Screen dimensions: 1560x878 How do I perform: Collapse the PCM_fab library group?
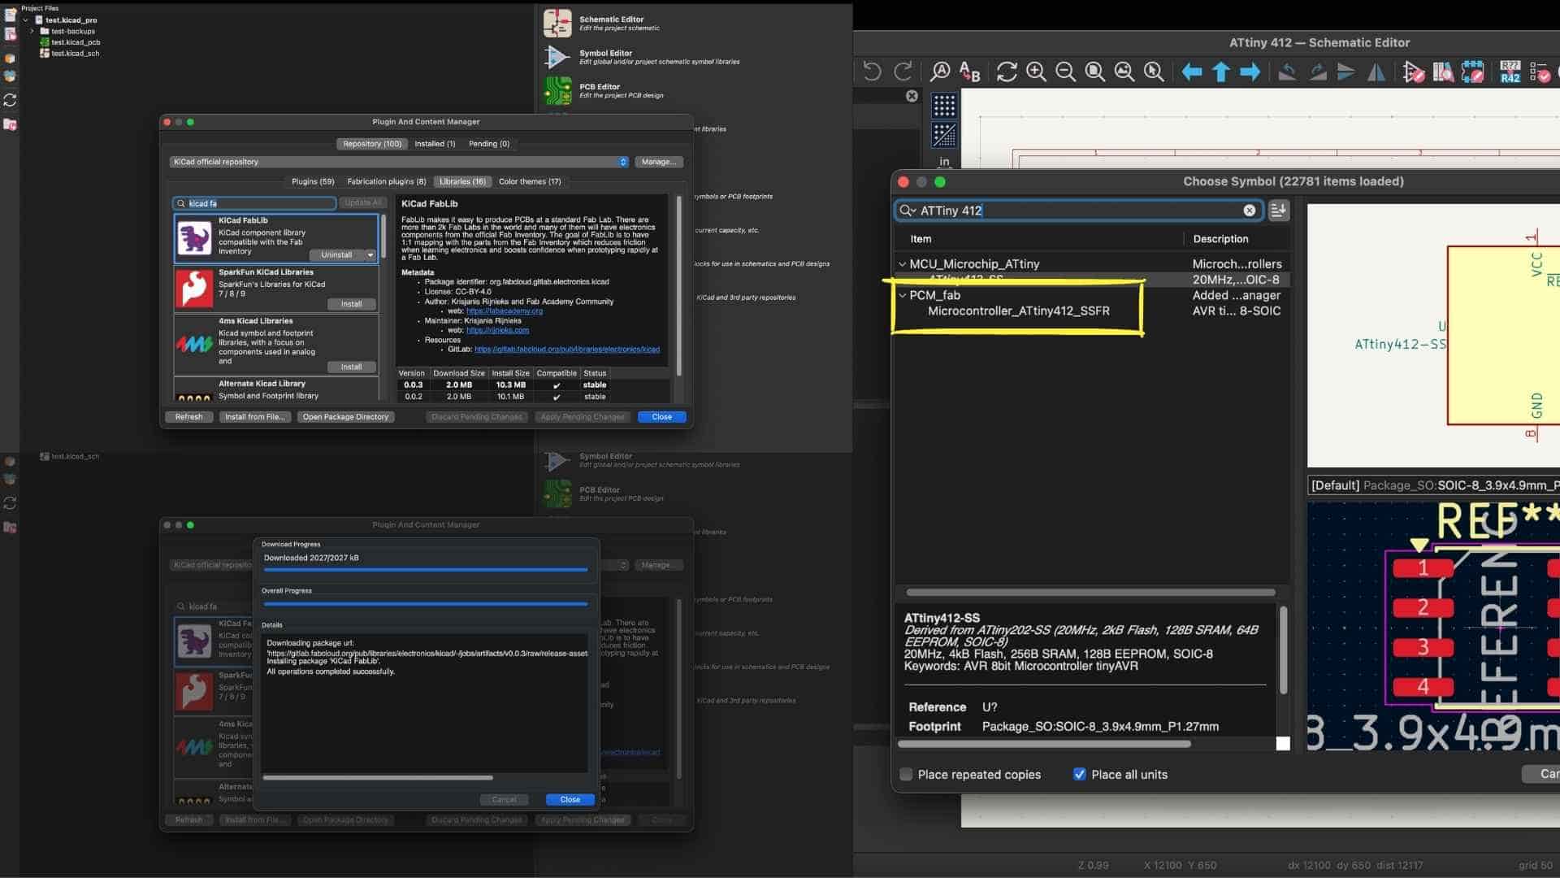coord(902,295)
